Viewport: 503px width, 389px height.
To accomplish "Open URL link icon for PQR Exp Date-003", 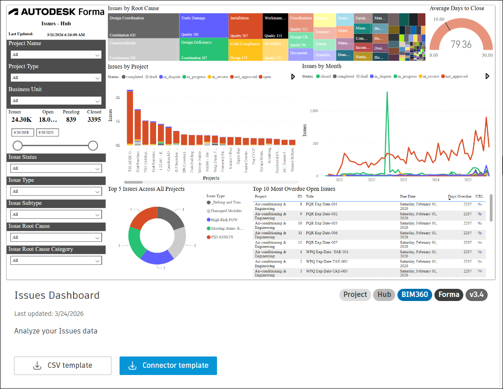I will pyautogui.click(x=480, y=223).
